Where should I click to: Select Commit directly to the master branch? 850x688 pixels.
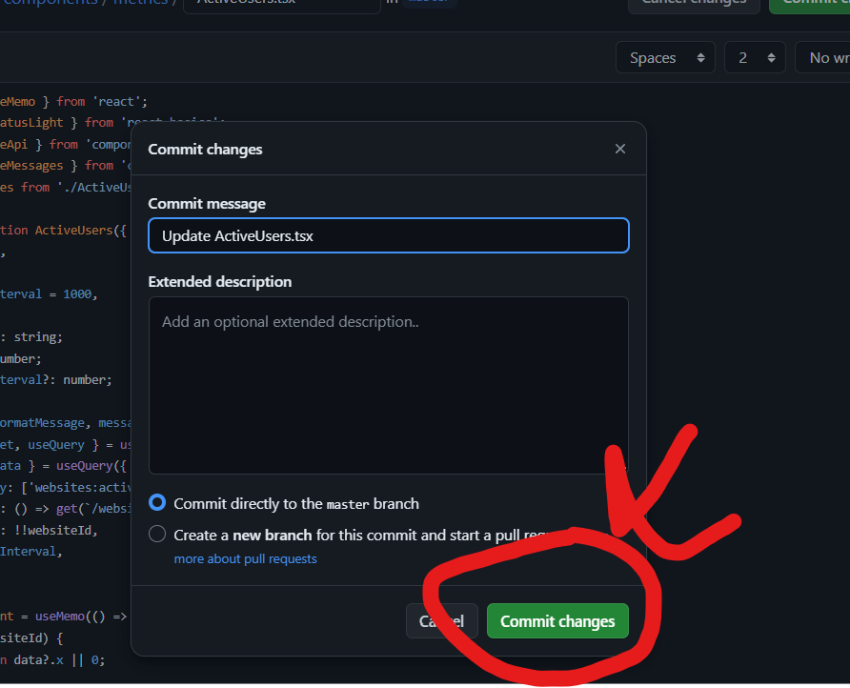(157, 503)
